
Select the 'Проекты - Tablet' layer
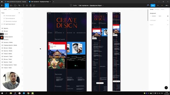point(8,62)
